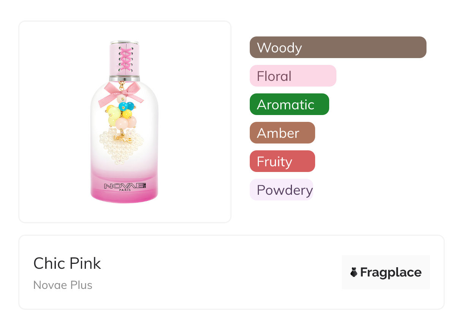Click the Fragplace bottle icon

[x=354, y=272]
